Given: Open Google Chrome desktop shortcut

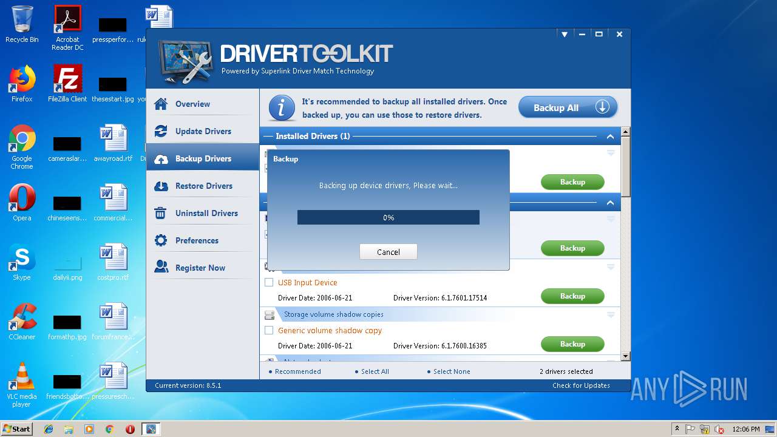Looking at the screenshot, I should [22, 147].
